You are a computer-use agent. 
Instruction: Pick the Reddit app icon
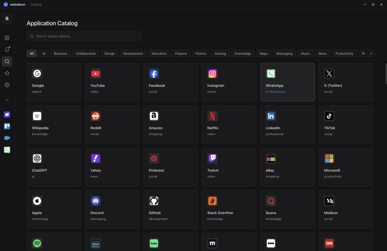pyautogui.click(x=95, y=116)
